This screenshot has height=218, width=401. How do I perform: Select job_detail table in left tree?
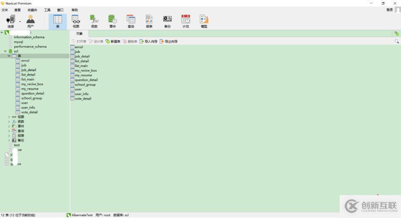coord(29,70)
